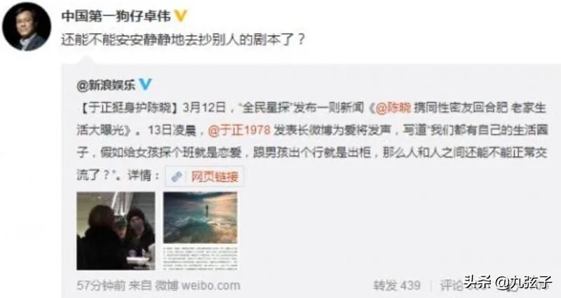Click the gold verified badge beside 卓伟
The image size is (561, 298).
pos(181,15)
